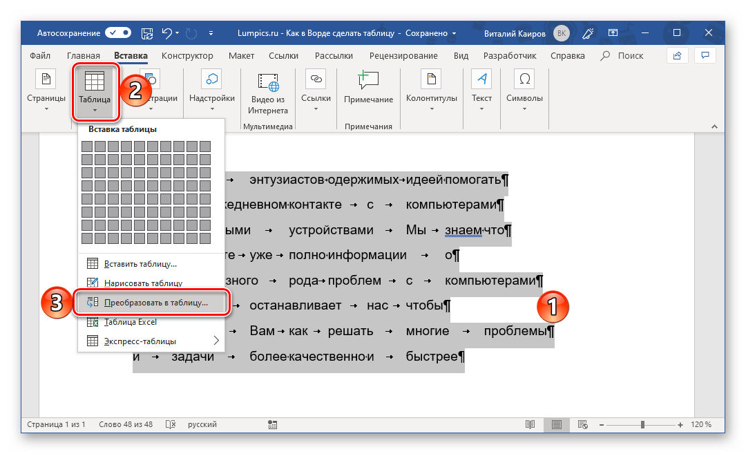Viewport: 746px width, 454px height.
Task: Choose Таблица Excel menu entry
Action: (151, 322)
